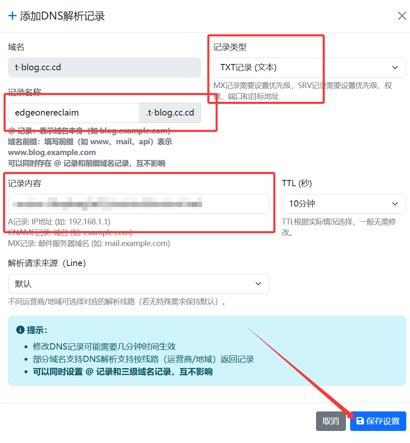Click the .t-blog.cc.cd suffix box
The image size is (410, 443).
click(170, 113)
